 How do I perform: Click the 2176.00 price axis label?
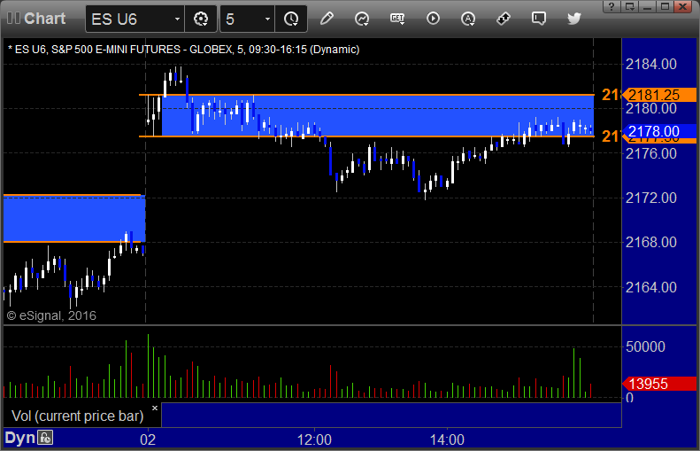click(651, 154)
